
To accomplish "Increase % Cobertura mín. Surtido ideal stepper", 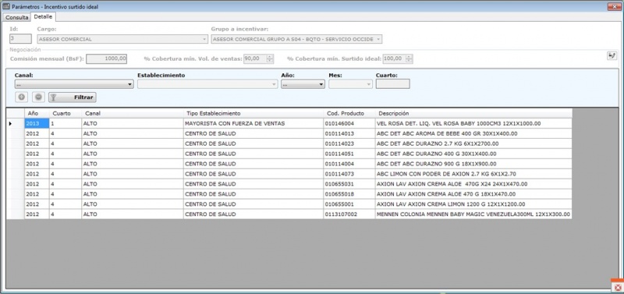I will tap(409, 56).
